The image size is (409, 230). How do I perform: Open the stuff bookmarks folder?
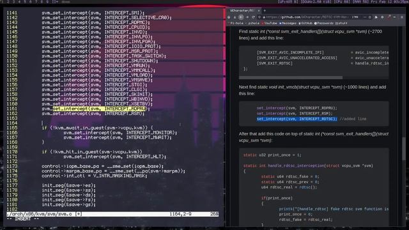(341, 23)
